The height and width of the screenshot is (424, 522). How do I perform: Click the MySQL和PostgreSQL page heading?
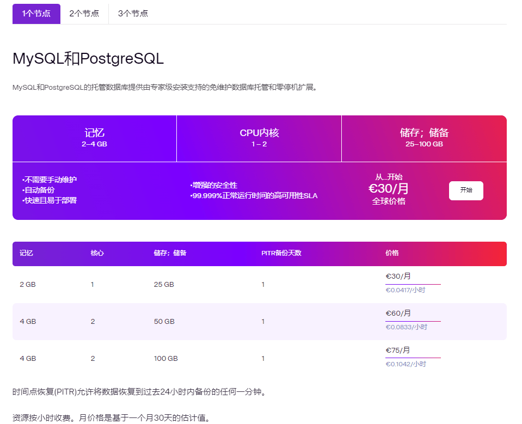pos(87,59)
